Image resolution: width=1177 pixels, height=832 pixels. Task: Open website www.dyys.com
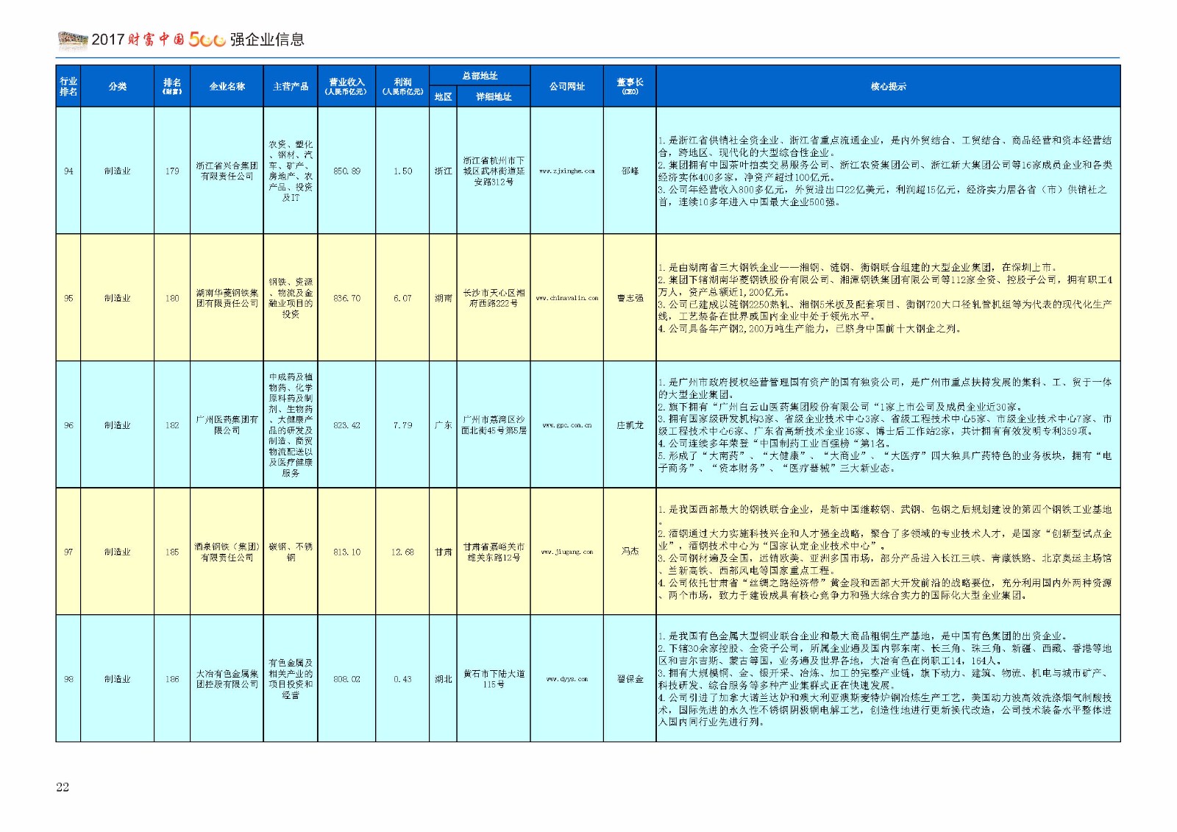(566, 679)
